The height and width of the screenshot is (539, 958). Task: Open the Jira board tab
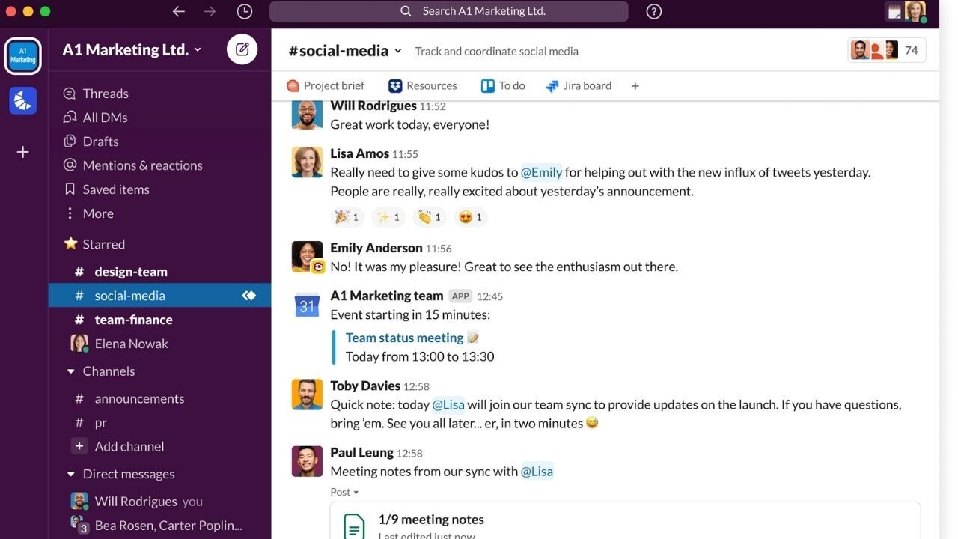[x=579, y=86]
